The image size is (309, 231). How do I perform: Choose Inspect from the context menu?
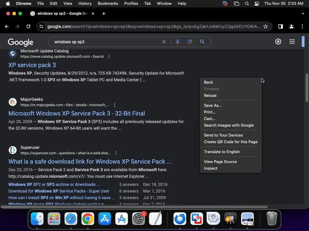(231, 168)
